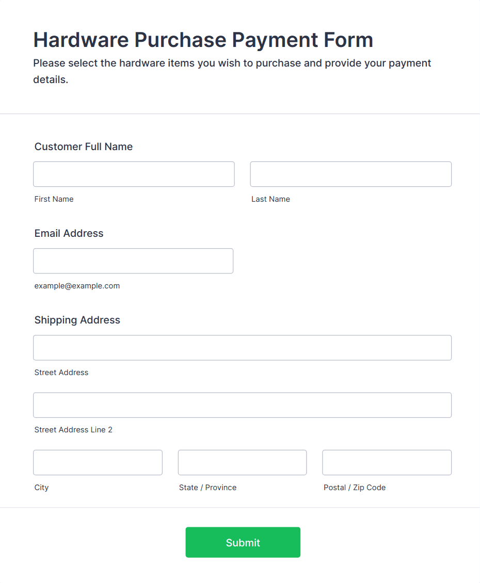The width and height of the screenshot is (480, 583).
Task: Click the Postal / Zip Code field
Action: pos(387,462)
